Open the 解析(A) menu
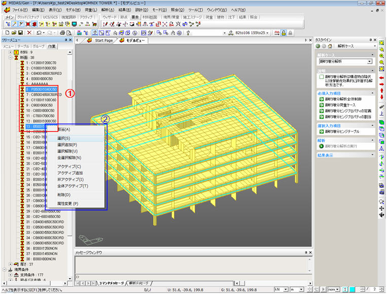 point(108,10)
